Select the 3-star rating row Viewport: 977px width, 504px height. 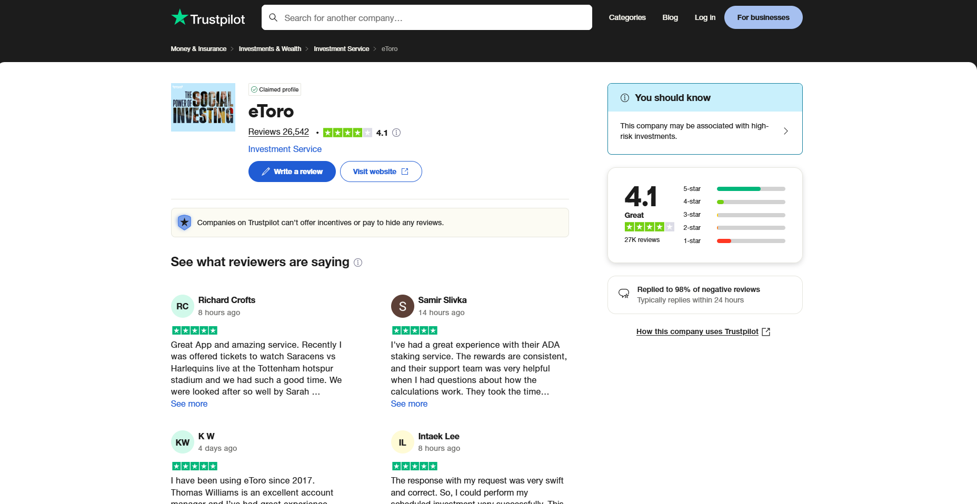click(734, 215)
